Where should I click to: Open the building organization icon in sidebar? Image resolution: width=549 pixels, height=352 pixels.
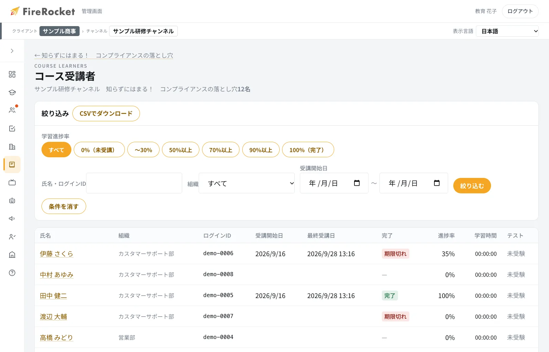pyautogui.click(x=12, y=147)
